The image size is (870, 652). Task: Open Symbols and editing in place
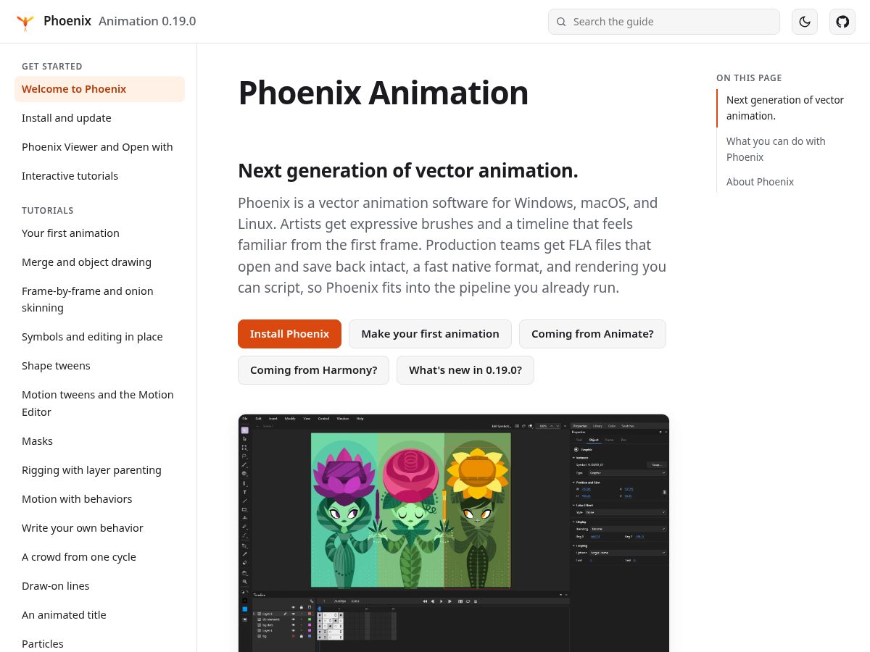coord(99,337)
